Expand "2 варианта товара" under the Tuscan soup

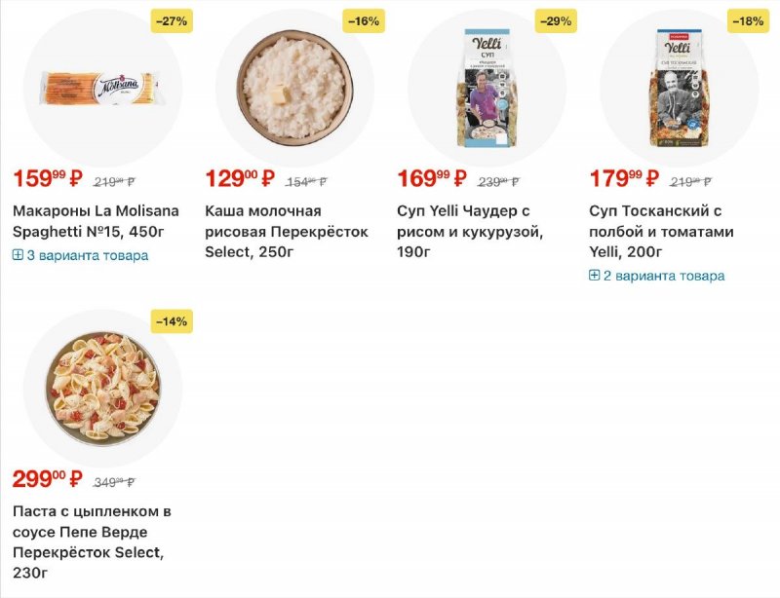657,276
